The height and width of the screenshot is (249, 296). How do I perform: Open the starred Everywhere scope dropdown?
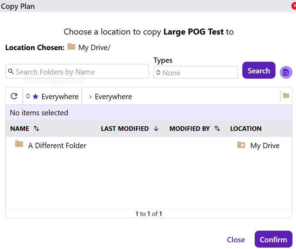[x=52, y=97]
